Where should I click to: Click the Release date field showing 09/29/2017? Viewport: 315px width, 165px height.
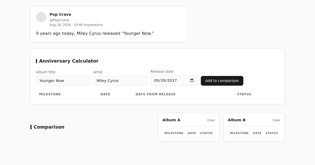tap(174, 80)
